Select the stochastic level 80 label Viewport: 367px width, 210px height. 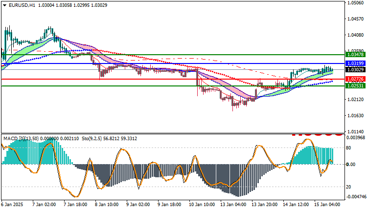tap(348, 148)
